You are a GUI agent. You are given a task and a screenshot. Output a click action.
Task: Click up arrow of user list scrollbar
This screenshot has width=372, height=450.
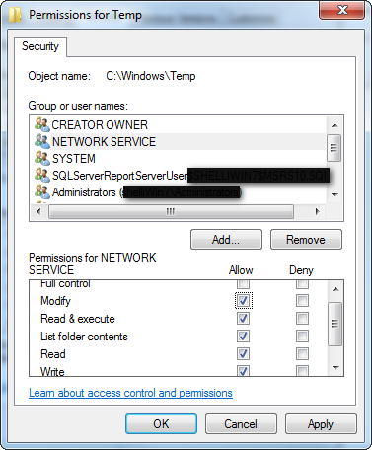coord(335,125)
